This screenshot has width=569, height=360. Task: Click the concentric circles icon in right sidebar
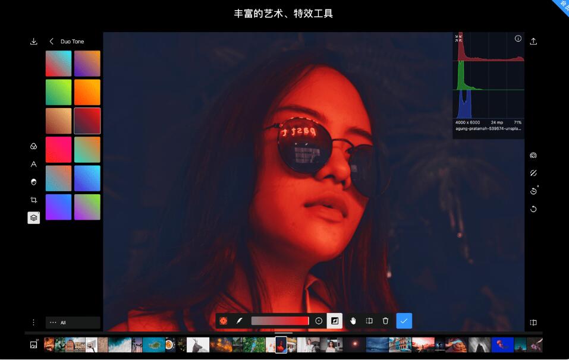[533, 156]
